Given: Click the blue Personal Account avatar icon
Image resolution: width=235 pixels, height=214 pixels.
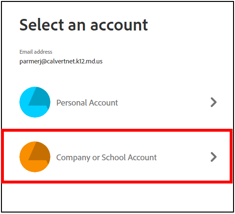Looking at the screenshot, I should (x=35, y=102).
